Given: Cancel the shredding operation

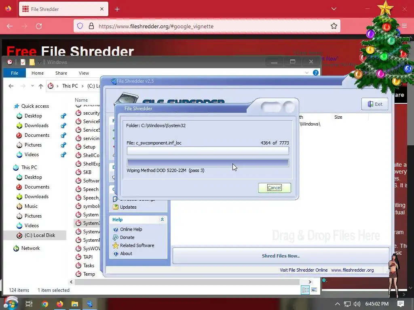Looking at the screenshot, I should (275, 188).
